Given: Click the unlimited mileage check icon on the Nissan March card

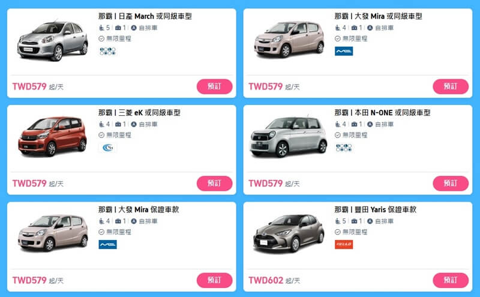Looking at the screenshot, I should tap(101, 38).
